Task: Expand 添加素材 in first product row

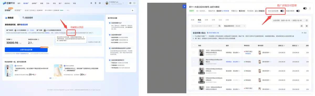Action: (x=236, y=53)
